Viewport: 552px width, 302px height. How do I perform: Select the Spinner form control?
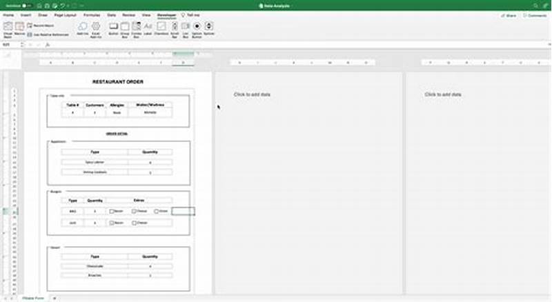[x=209, y=29]
